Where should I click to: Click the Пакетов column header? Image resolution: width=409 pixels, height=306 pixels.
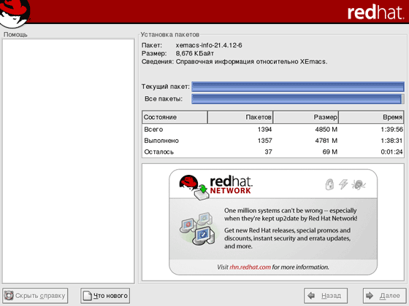click(240, 117)
